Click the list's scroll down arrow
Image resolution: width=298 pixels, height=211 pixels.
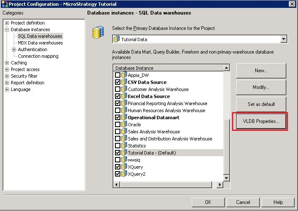click(x=226, y=178)
